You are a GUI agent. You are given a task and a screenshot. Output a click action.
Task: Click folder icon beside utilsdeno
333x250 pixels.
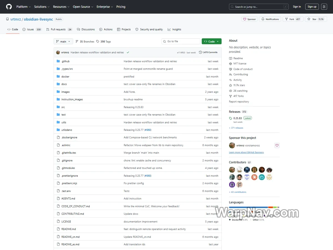pos(58,130)
